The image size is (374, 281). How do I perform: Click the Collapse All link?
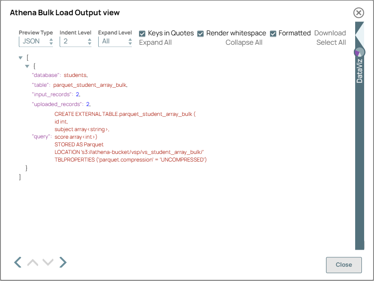[244, 42]
